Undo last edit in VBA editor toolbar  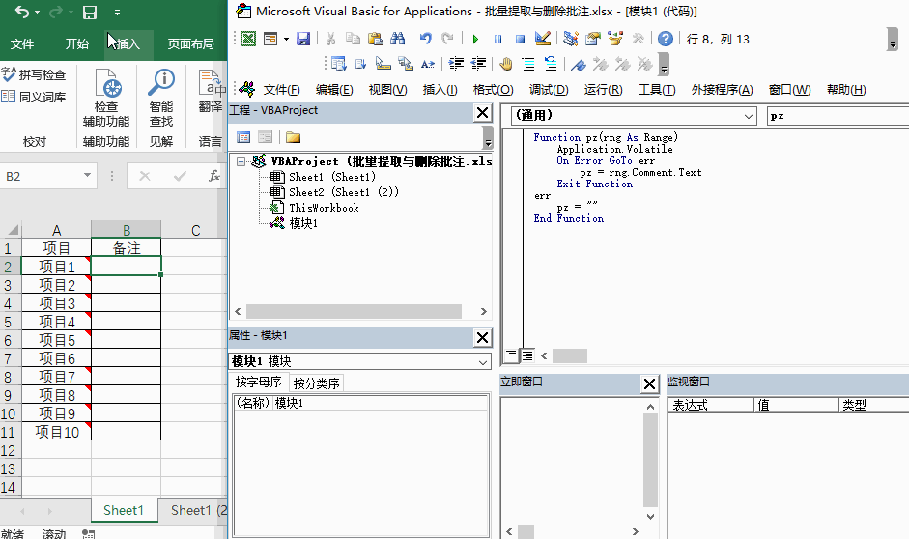pos(425,39)
